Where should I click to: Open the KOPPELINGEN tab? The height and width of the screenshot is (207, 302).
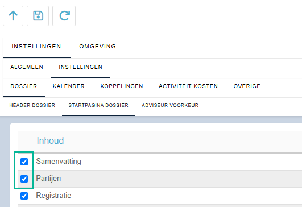[x=122, y=86]
